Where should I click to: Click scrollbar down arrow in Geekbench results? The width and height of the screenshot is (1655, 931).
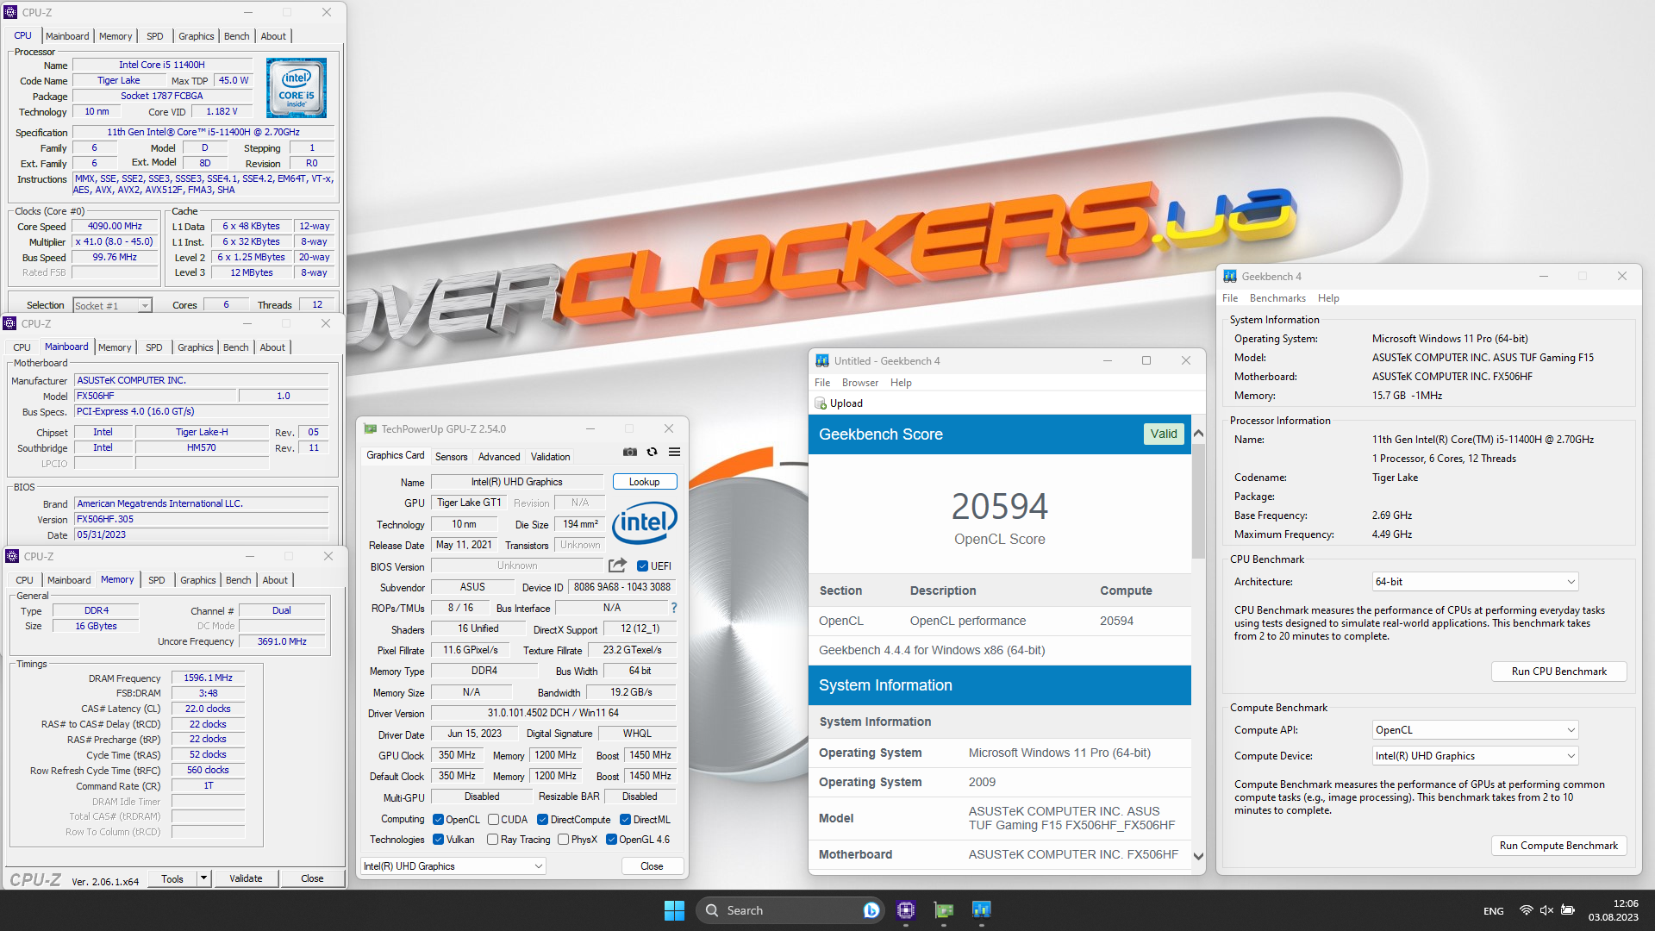point(1198,856)
